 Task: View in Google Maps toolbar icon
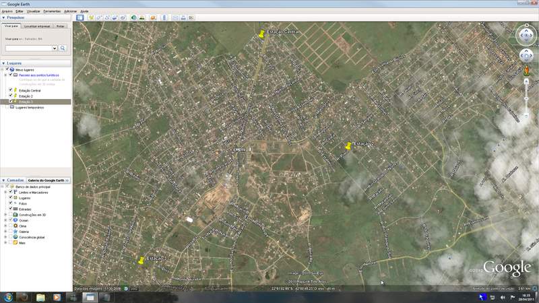(x=191, y=18)
